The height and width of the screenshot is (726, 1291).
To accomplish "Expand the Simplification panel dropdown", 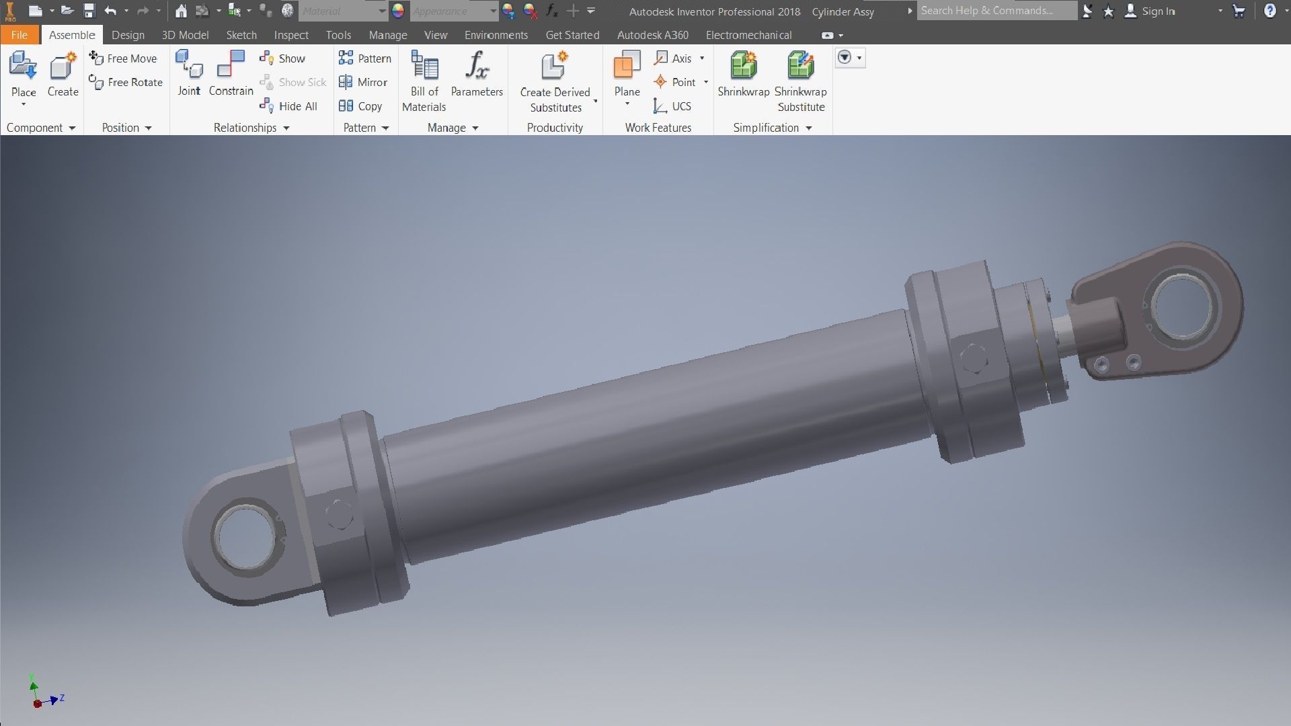I will pos(808,128).
